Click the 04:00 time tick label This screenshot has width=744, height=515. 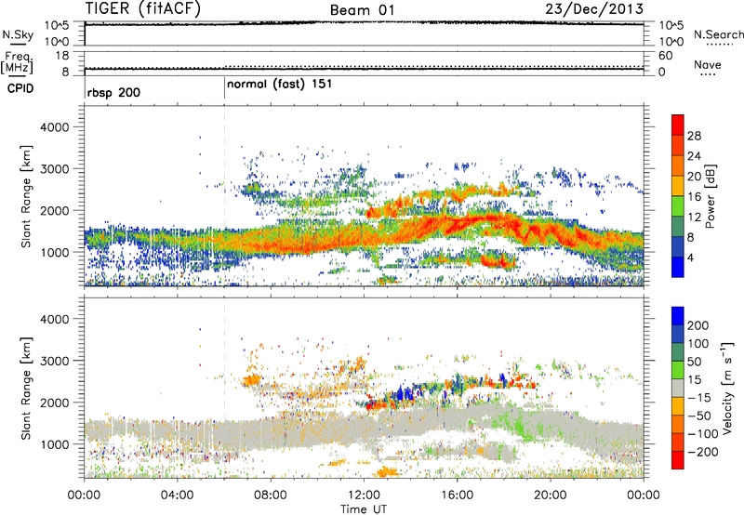pyautogui.click(x=177, y=495)
